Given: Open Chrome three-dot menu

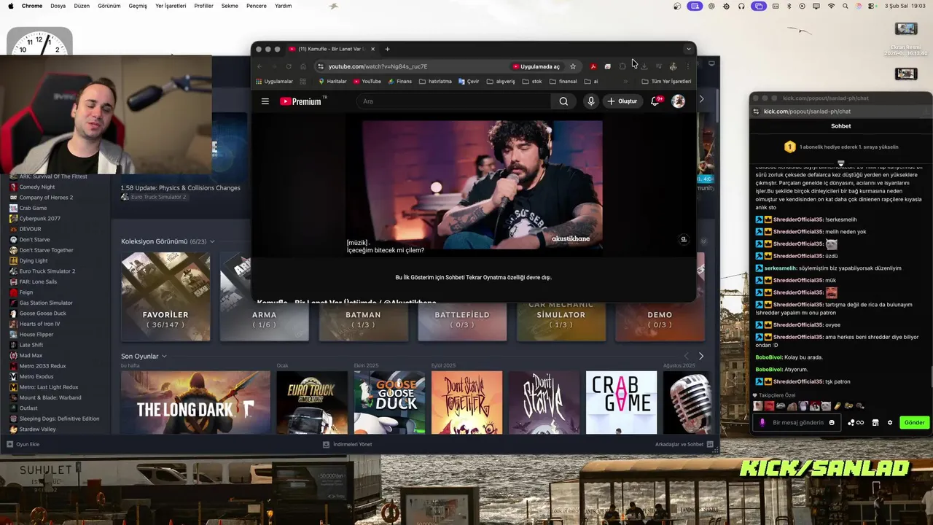Looking at the screenshot, I should [x=687, y=66].
